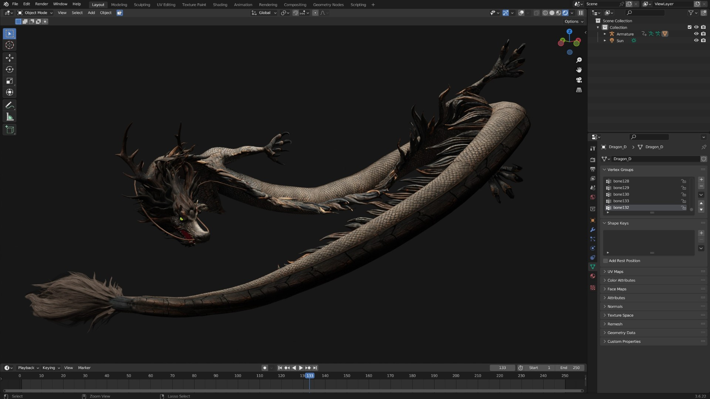Open vertex group specials dropdown
Viewport: 710px width, 399px height.
click(x=701, y=195)
